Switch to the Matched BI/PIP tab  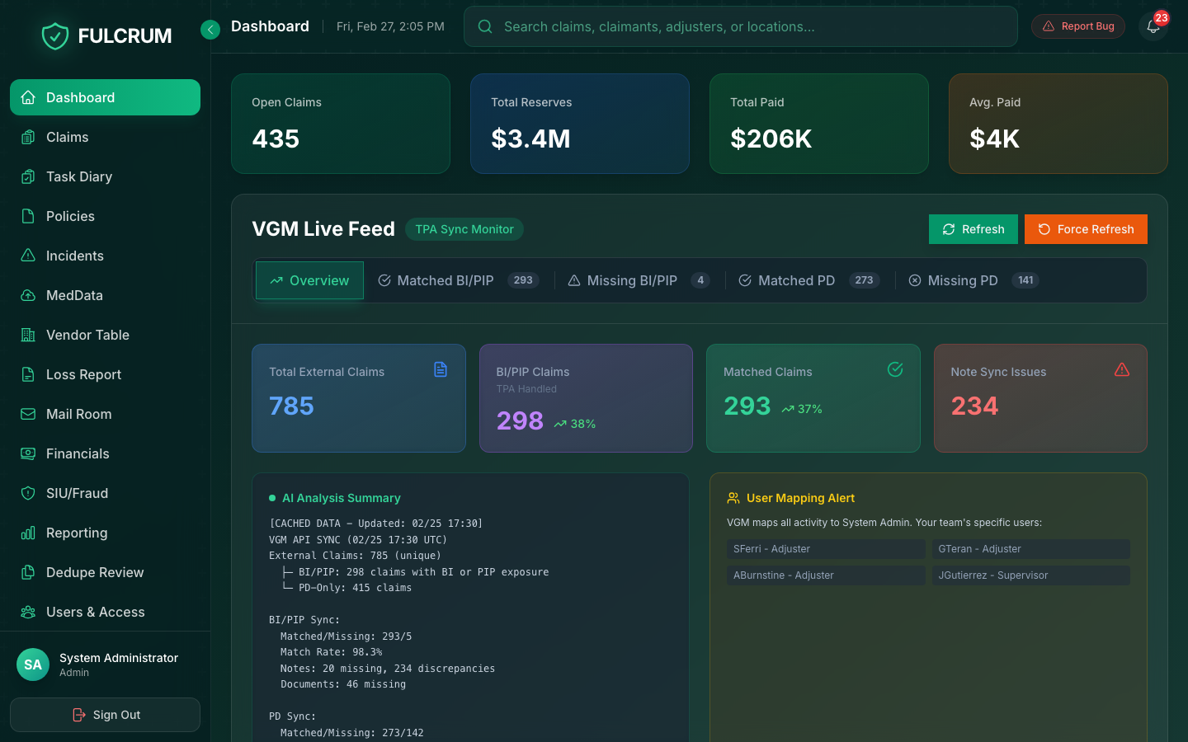[x=445, y=280]
